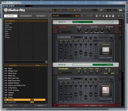The height and width of the screenshot is (111, 128).
Task: Select preset 470 Whisper Verb
Action: [25, 71]
